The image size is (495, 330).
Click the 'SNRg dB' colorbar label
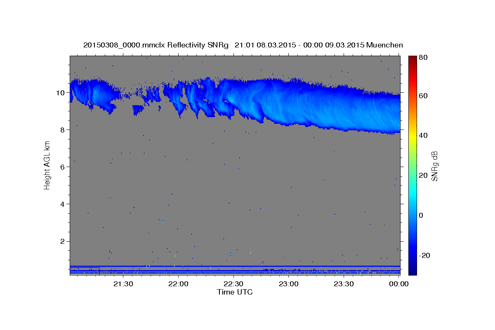tap(434, 166)
